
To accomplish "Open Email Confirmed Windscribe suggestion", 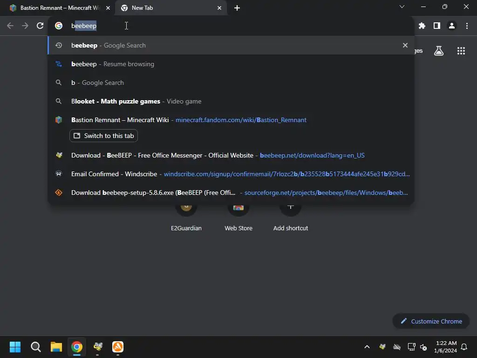I will tap(231, 174).
